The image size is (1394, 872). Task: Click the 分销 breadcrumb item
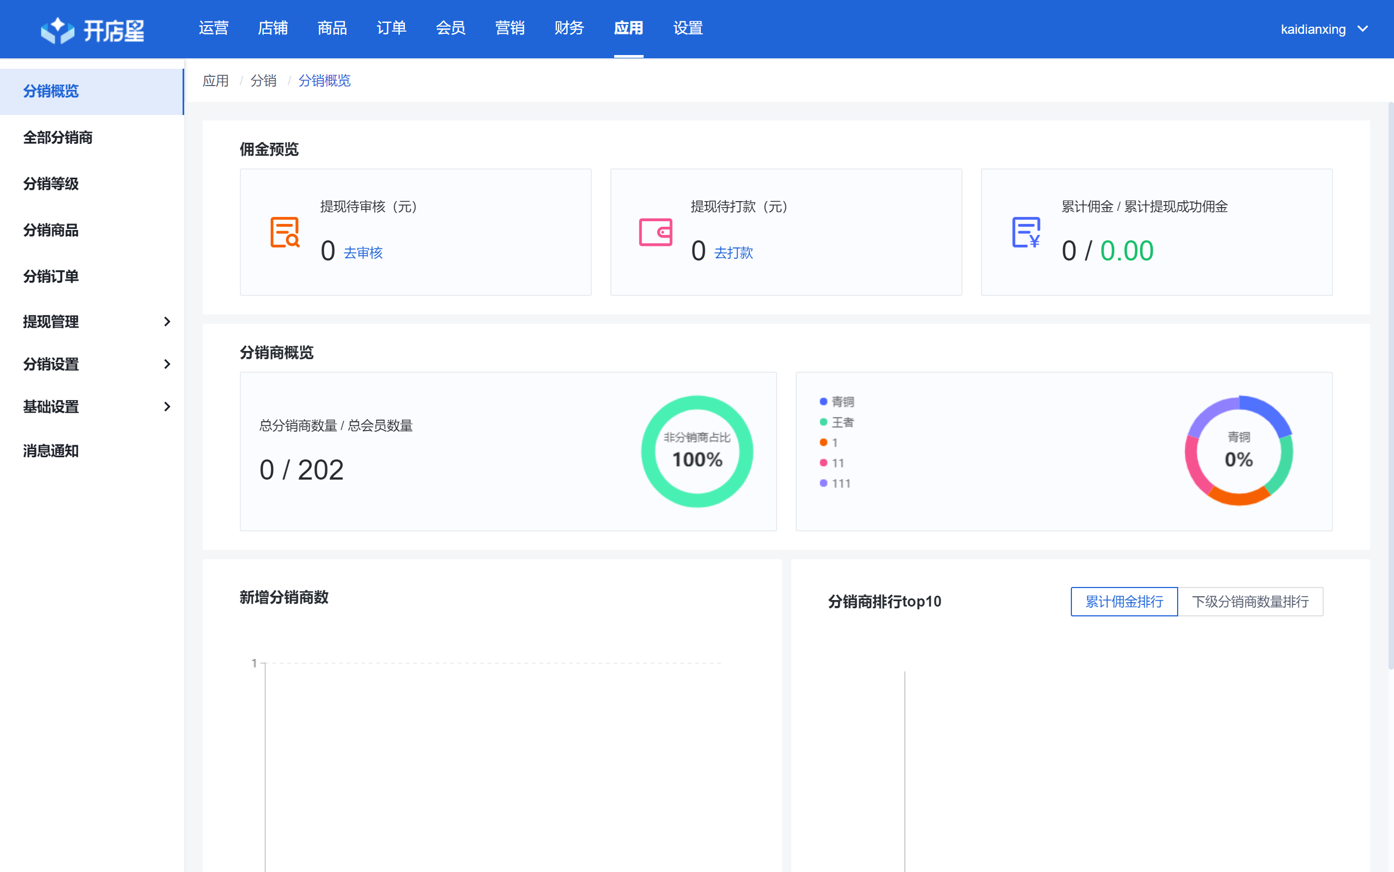click(x=263, y=80)
